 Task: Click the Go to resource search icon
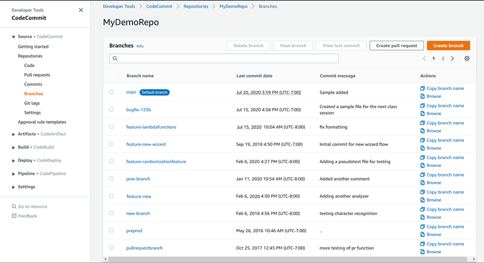pos(15,207)
